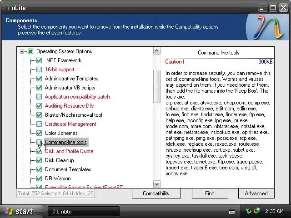This screenshot has height=218, width=291.
Task: Select the 16-bit support tree item
Action: [x=60, y=69]
